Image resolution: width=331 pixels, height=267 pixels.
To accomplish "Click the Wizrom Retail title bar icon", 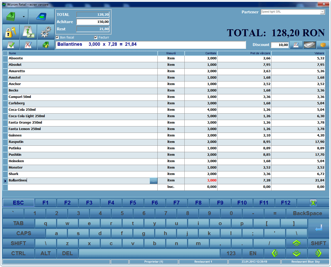I will pos(4,4).
